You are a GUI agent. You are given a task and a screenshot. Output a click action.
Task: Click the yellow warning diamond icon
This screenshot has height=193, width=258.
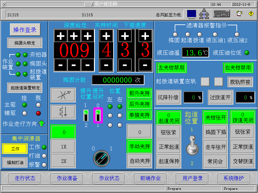(251, 14)
